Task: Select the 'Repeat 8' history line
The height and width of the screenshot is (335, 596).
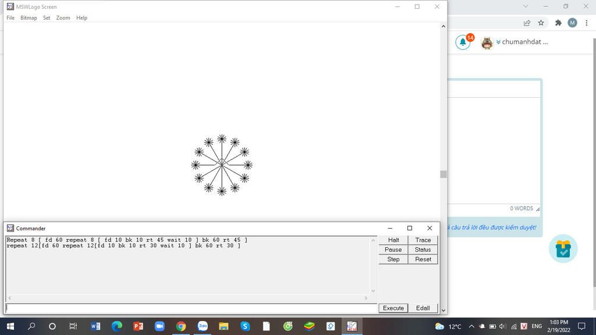Action: click(127, 240)
